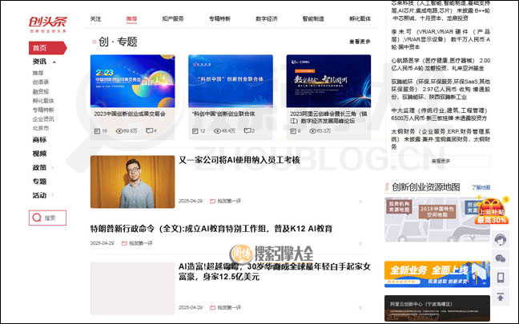519x324 pixels.
Task: Click the 中大监理 funding entry
Action: 441,114
